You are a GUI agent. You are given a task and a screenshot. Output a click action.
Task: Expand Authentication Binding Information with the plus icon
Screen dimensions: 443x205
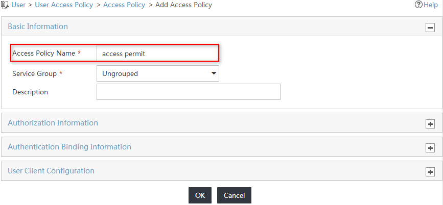[430, 148]
